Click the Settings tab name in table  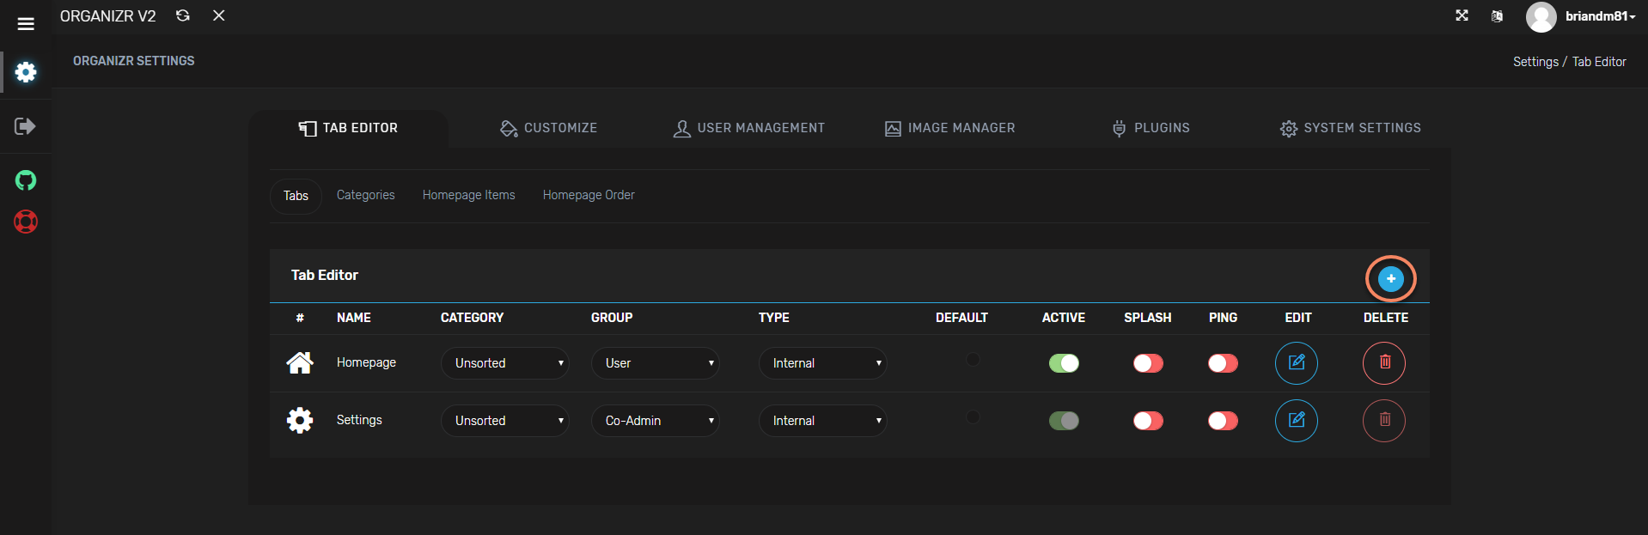click(359, 420)
